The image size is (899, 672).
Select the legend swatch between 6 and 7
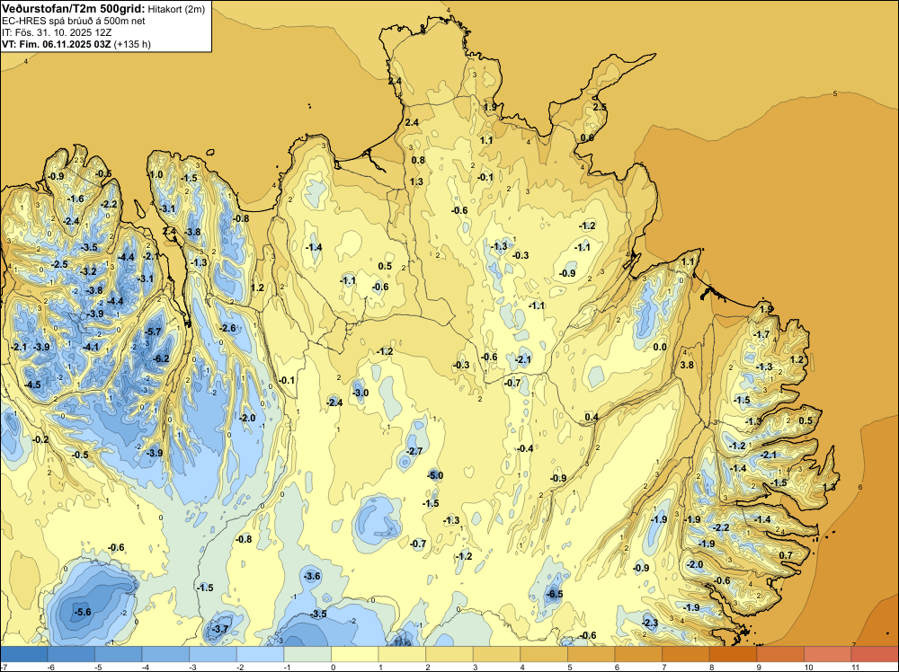click(638, 654)
